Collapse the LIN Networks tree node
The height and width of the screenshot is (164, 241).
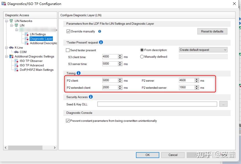coord(6,21)
